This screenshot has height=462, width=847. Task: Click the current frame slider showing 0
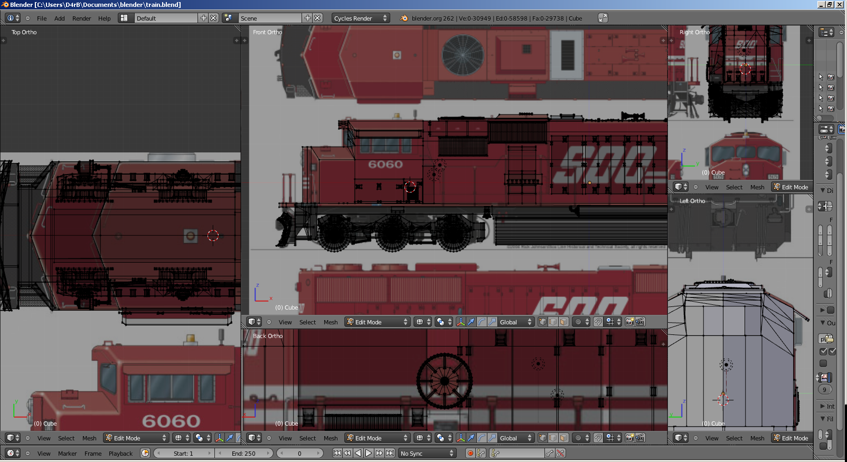[300, 453]
